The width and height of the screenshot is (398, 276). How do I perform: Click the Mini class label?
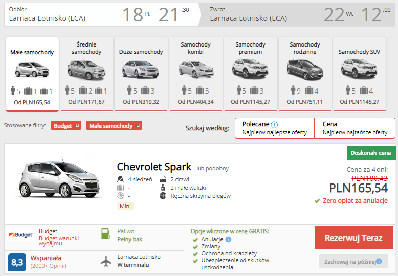(x=125, y=206)
